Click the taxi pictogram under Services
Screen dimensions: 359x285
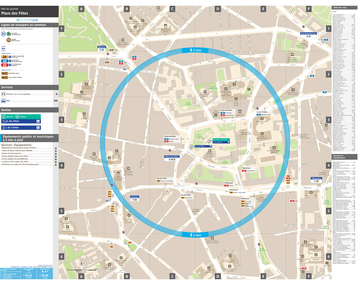[3, 101]
